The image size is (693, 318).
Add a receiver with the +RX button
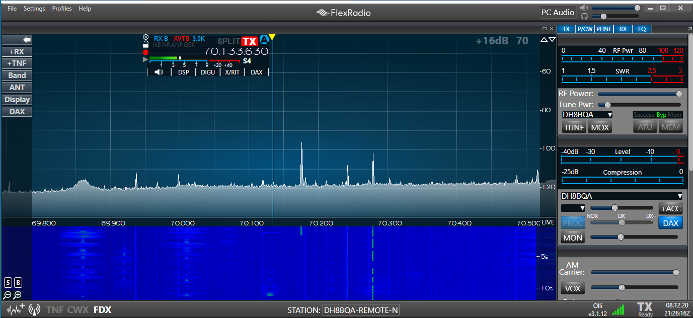click(17, 51)
